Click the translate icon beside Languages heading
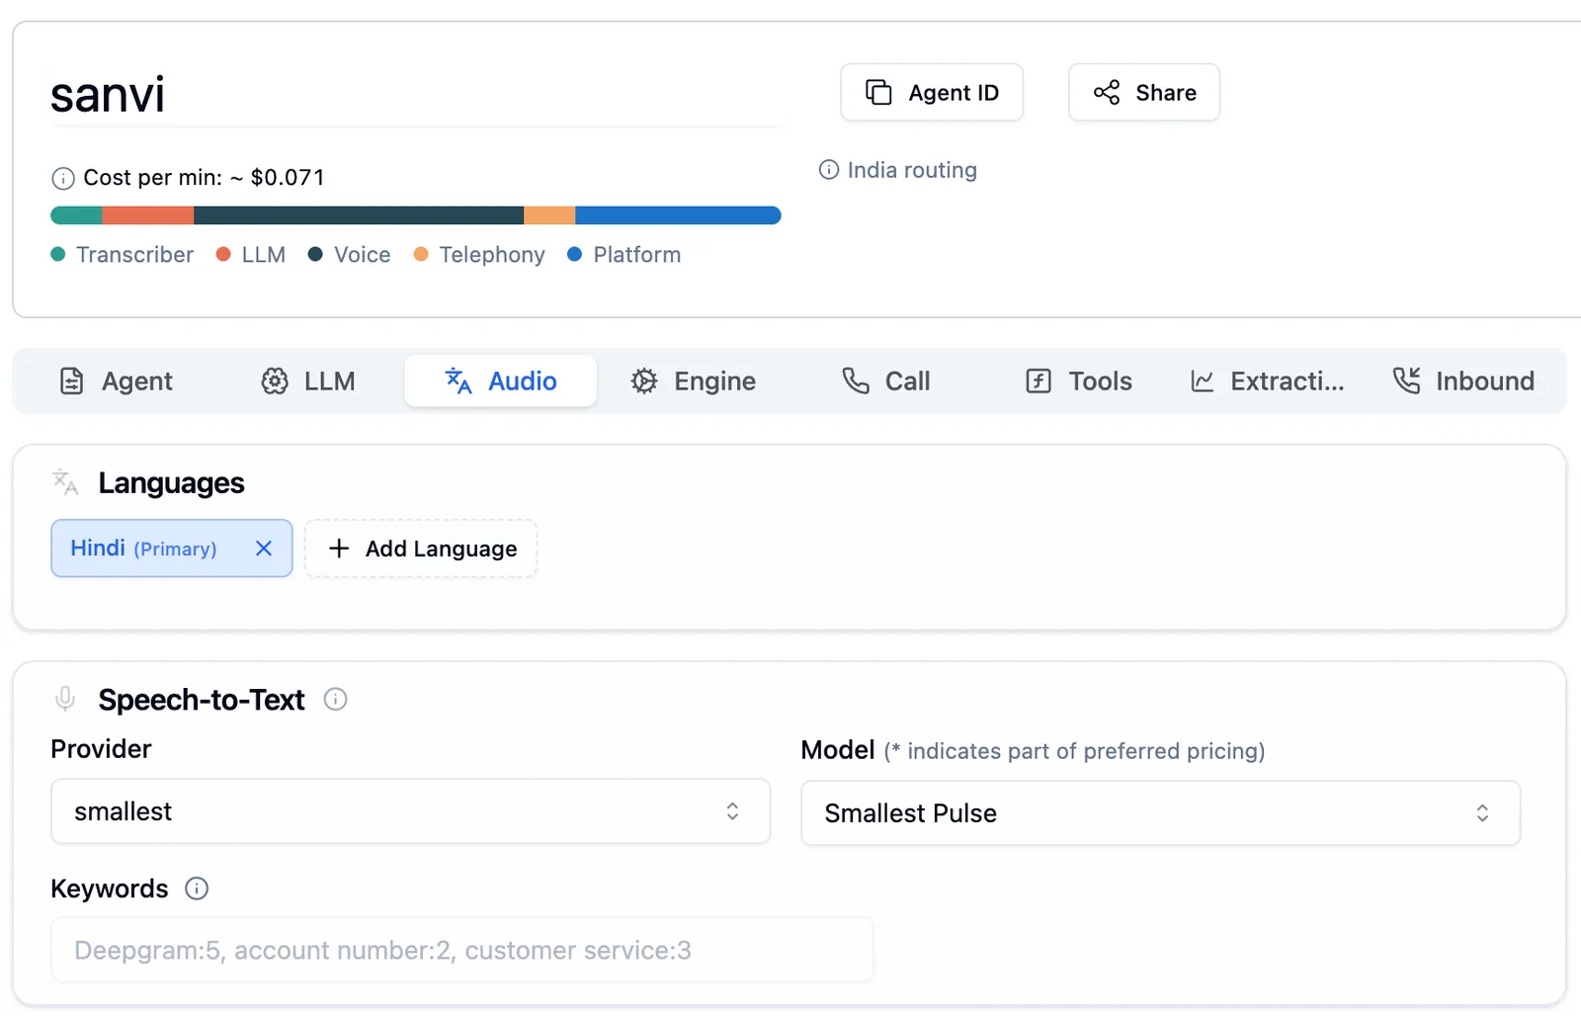This screenshot has height=1021, width=1581. (65, 482)
